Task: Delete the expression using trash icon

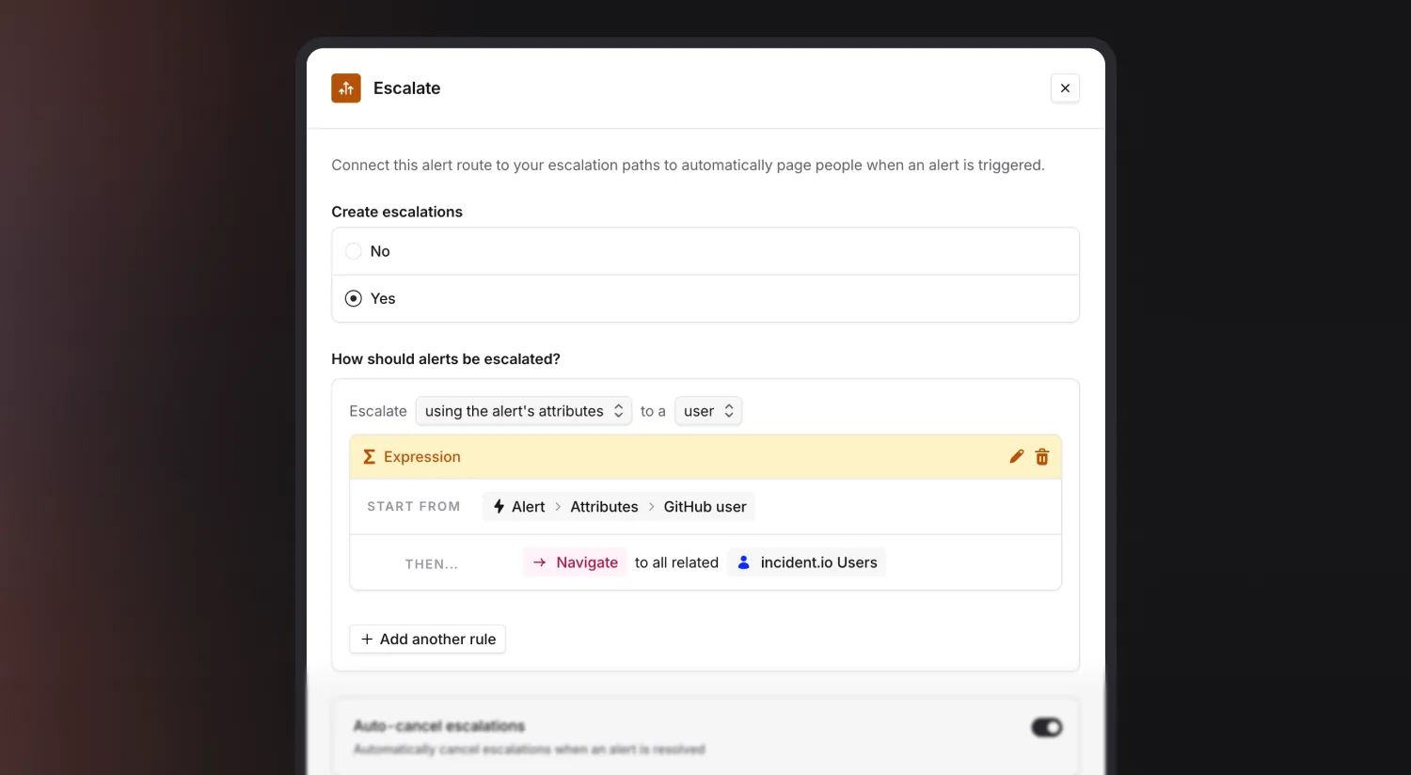Action: tap(1042, 457)
